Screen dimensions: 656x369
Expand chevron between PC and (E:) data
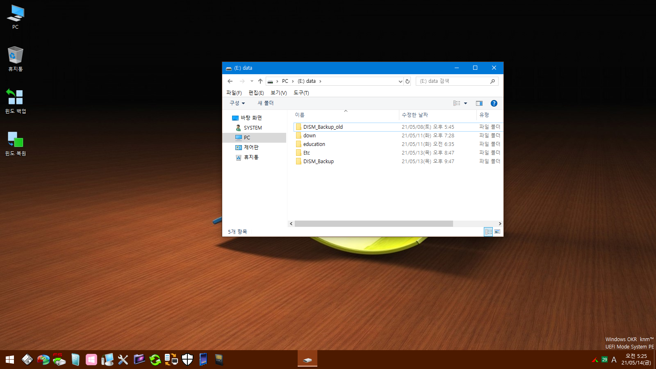(293, 81)
